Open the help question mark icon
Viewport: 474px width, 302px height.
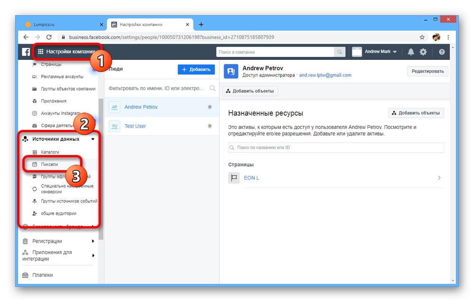[x=442, y=52]
